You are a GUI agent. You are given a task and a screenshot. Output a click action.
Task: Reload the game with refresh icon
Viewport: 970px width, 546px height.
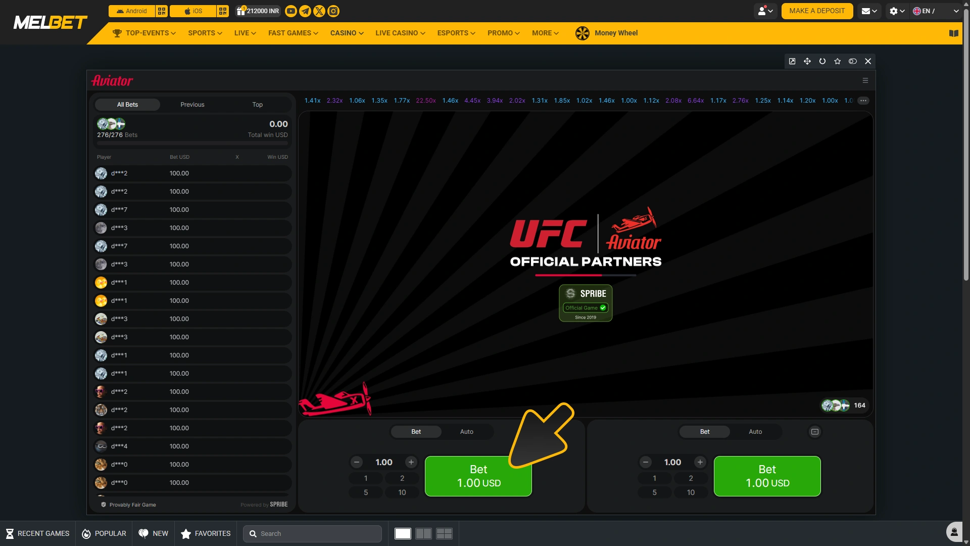click(x=822, y=61)
